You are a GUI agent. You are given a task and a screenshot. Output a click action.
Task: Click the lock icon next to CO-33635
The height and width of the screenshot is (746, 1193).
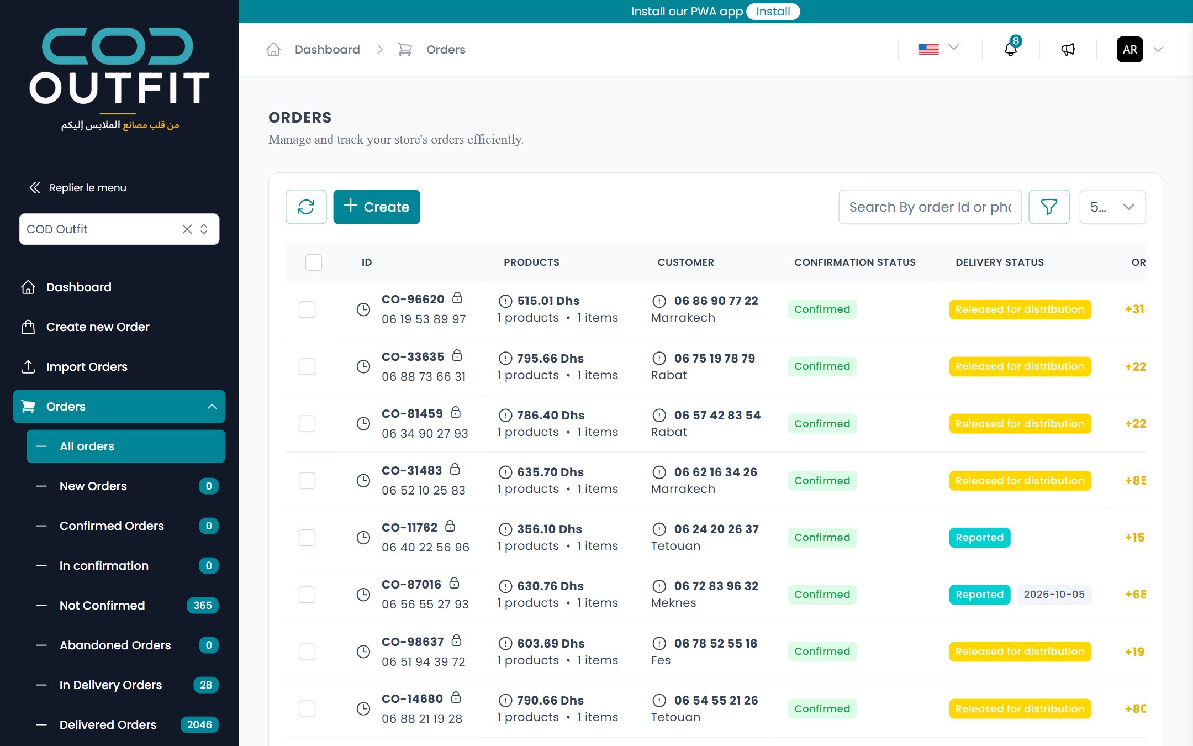(x=457, y=355)
